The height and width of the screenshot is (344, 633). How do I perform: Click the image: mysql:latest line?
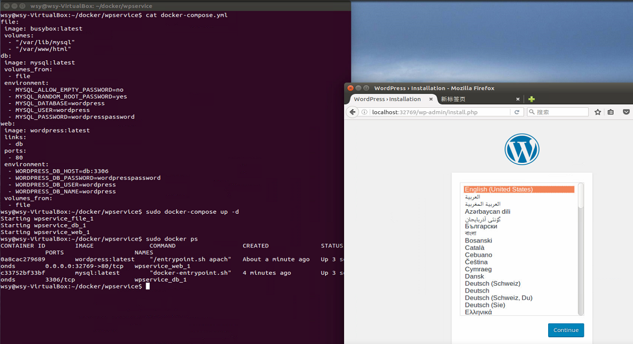tap(40, 62)
